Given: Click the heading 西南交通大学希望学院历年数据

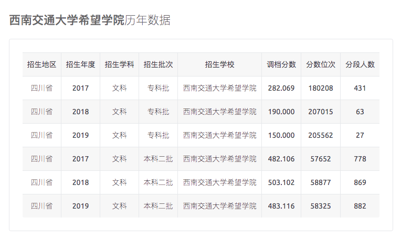Looking at the screenshot, I should point(90,20).
